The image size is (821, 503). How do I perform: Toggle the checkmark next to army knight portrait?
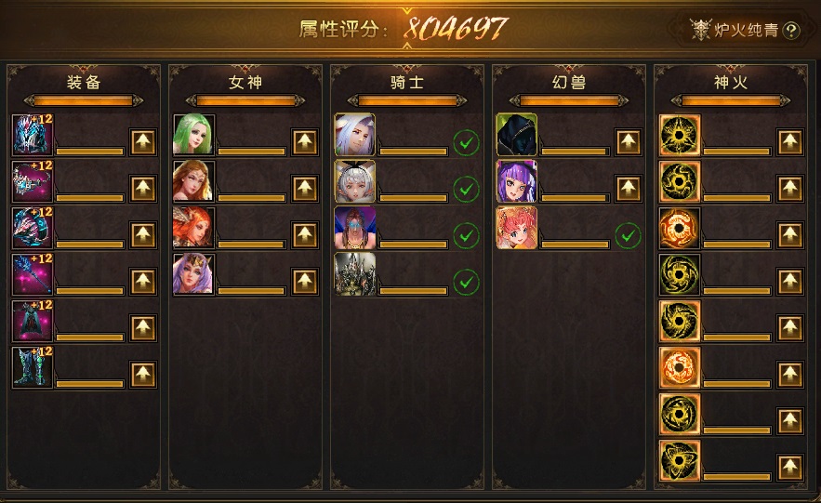pos(466,282)
